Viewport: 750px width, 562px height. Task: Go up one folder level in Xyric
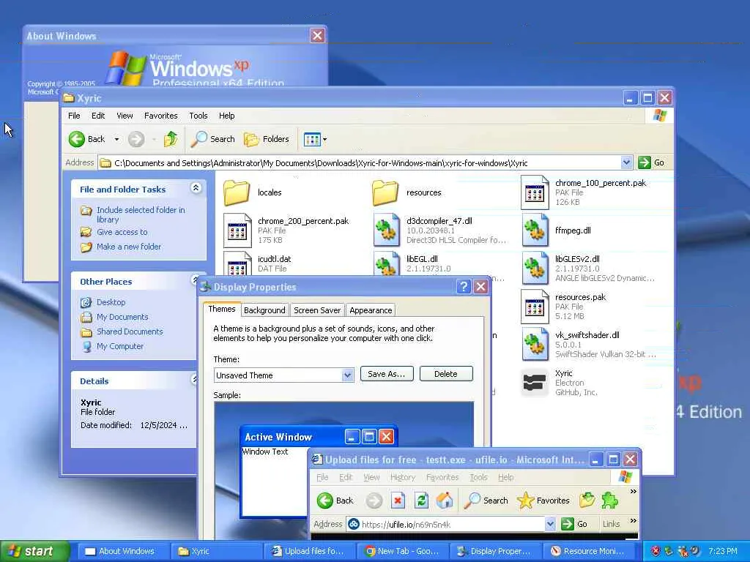click(171, 139)
